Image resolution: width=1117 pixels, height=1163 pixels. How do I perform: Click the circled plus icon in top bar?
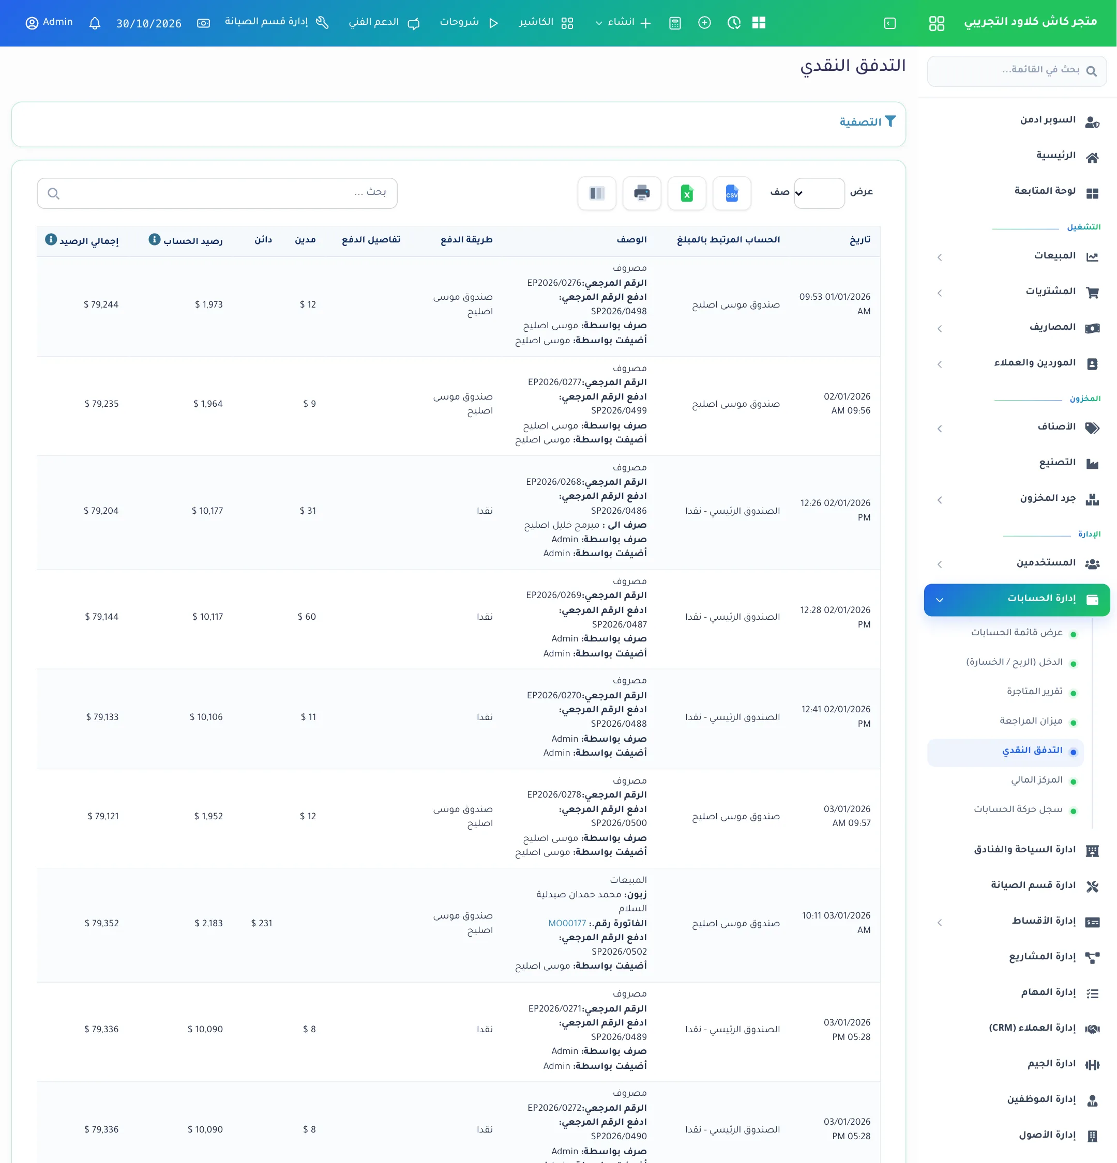(704, 23)
